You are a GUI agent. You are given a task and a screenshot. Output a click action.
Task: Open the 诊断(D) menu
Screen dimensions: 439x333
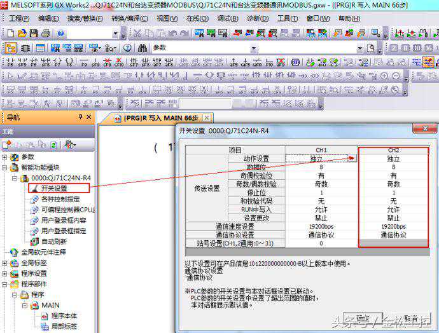258,18
